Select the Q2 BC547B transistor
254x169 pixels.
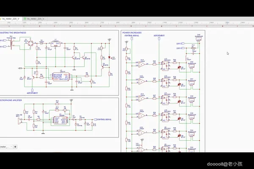point(83,57)
